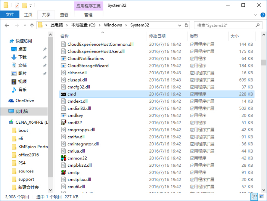
Task: Unpin Downloads (下载) using its pin icon
Action: (45, 57)
